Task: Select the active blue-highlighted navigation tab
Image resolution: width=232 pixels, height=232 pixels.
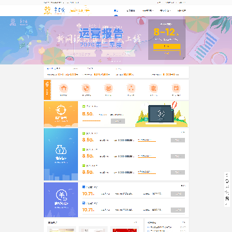Action: (x=116, y=10)
